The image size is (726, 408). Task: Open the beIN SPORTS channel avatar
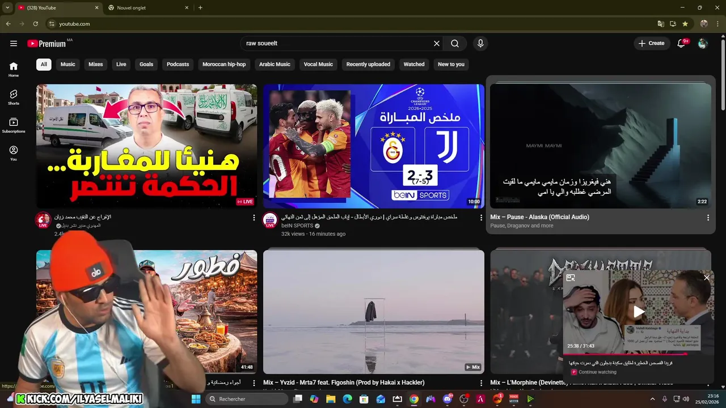[x=271, y=220]
